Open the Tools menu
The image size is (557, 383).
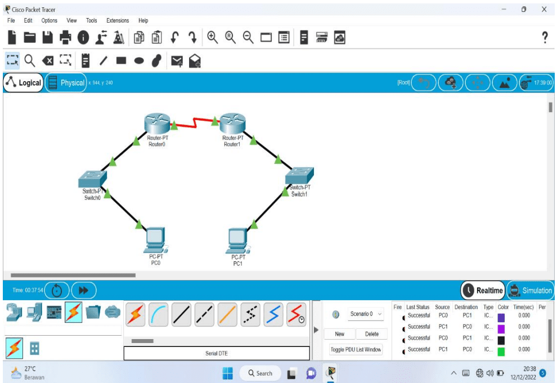(x=91, y=21)
